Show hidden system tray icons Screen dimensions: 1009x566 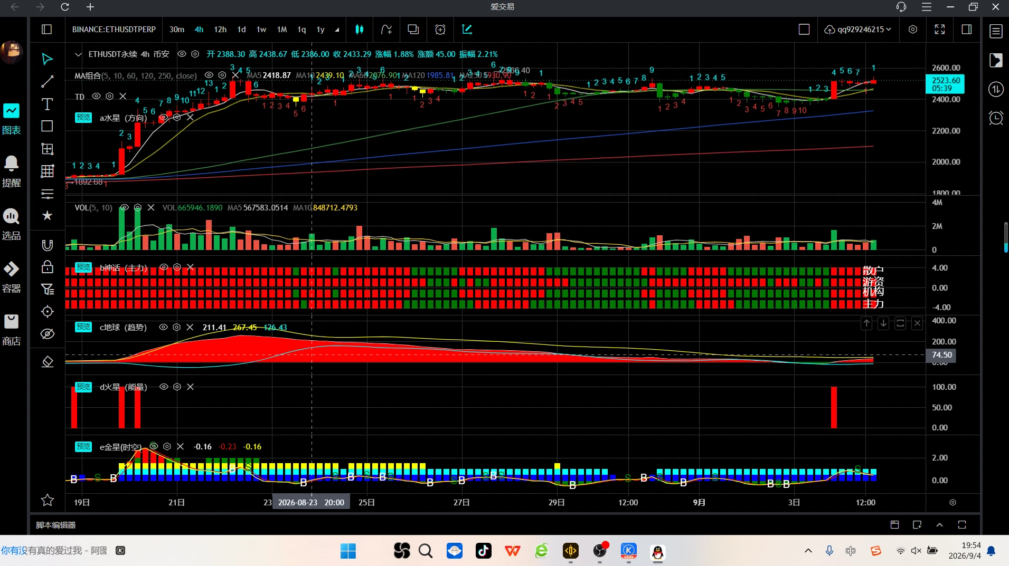[808, 551]
